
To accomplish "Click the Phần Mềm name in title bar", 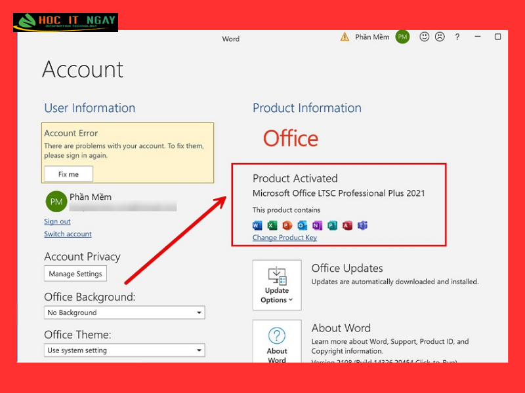I will (x=372, y=37).
